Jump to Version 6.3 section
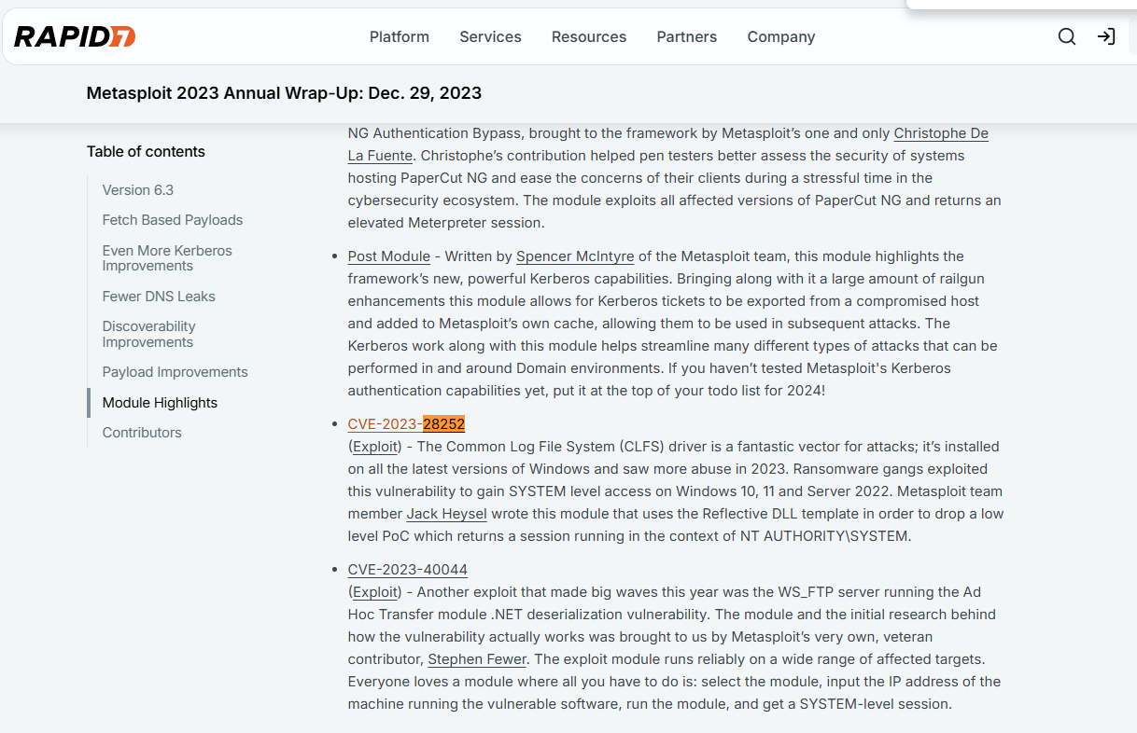Image resolution: width=1137 pixels, height=733 pixels. point(138,190)
